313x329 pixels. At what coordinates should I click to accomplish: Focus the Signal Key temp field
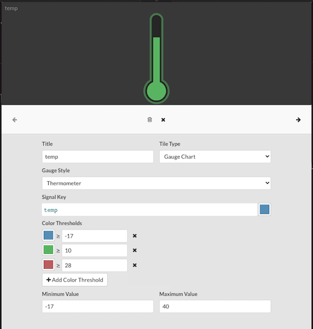click(x=150, y=210)
